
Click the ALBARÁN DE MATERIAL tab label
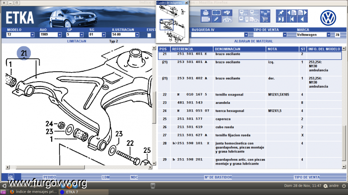tap(254, 41)
